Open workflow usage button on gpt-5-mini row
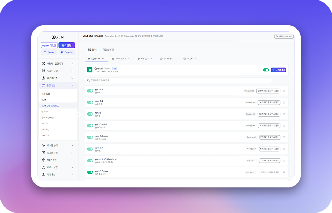The height and width of the screenshot is (213, 332). [x=269, y=126]
